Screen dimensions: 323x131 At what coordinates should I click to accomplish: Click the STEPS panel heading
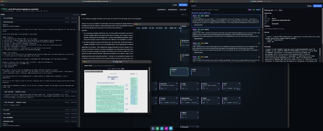click(3, 14)
